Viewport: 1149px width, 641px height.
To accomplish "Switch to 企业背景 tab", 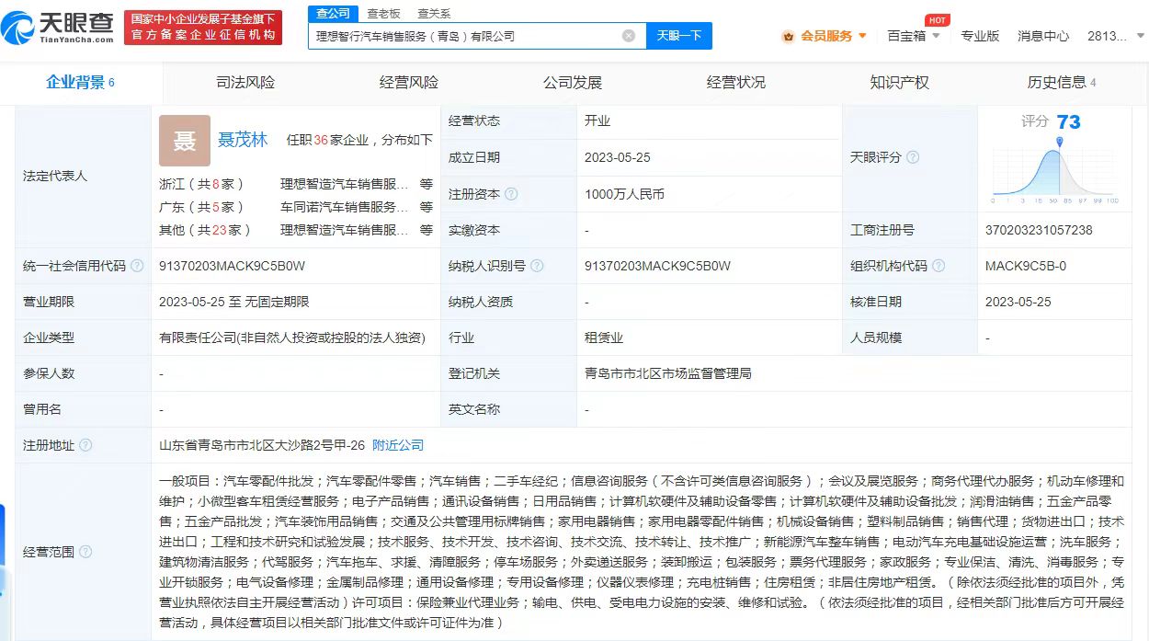I will [x=81, y=83].
